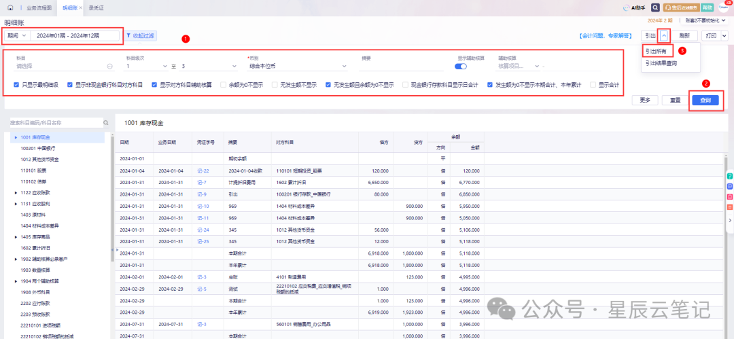The image size is (734, 339).
Task: Click the 摘要 filter input field
Action: pos(401,67)
